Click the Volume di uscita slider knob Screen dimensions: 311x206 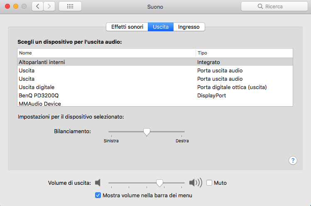tap(159, 183)
